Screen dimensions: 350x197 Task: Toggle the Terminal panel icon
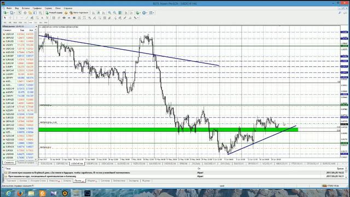(x=35, y=13)
